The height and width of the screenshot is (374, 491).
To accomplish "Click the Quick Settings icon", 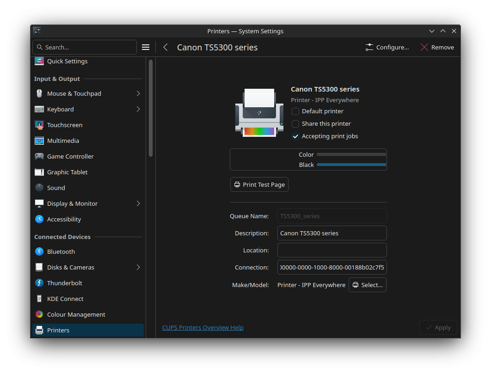I will pyautogui.click(x=39, y=61).
